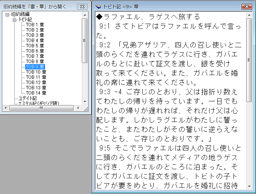Image resolution: width=256 pixels, height=194 pixels.
Task: Select the トビト記 book label
Action: pyautogui.click(x=25, y=20)
